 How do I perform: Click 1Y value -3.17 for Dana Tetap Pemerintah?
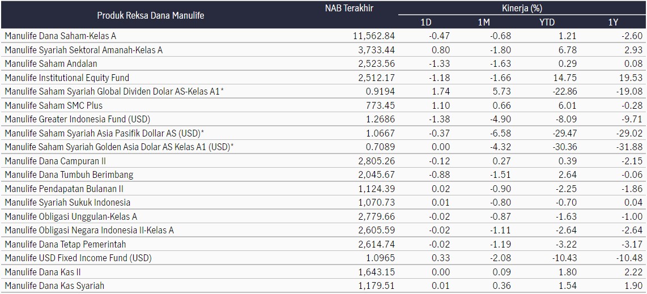(x=633, y=245)
